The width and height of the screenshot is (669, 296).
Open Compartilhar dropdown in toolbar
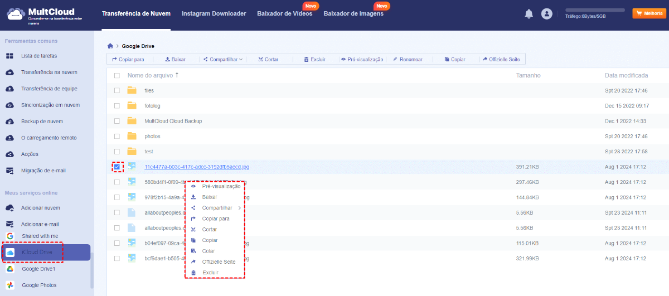click(x=223, y=59)
